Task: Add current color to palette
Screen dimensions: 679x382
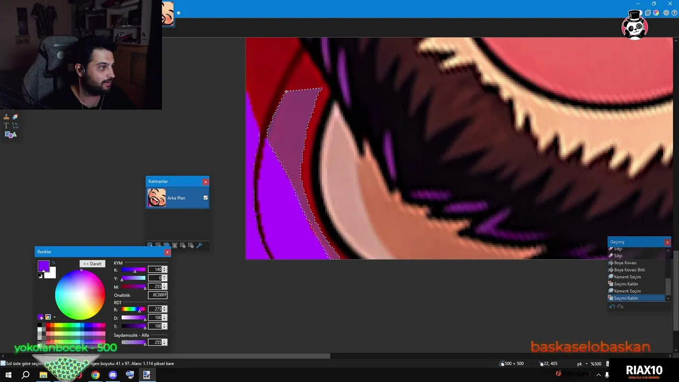Action: pyautogui.click(x=41, y=317)
